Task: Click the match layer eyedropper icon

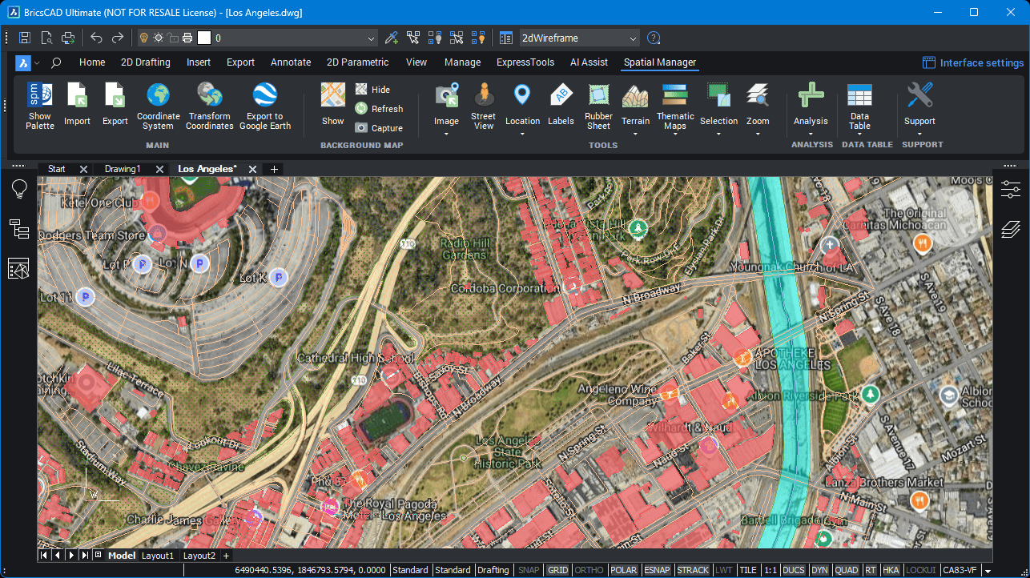Action: [x=392, y=38]
